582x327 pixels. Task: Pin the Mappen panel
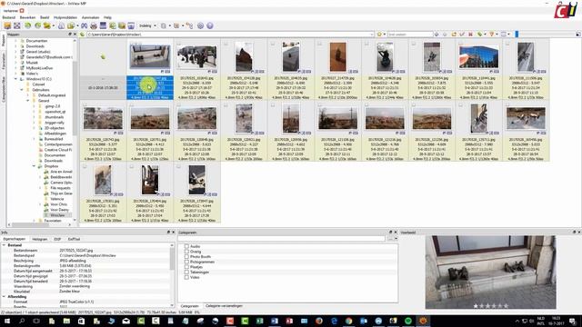[x=70, y=35]
